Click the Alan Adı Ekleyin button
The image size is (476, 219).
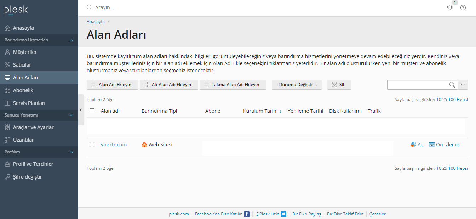pyautogui.click(x=113, y=85)
